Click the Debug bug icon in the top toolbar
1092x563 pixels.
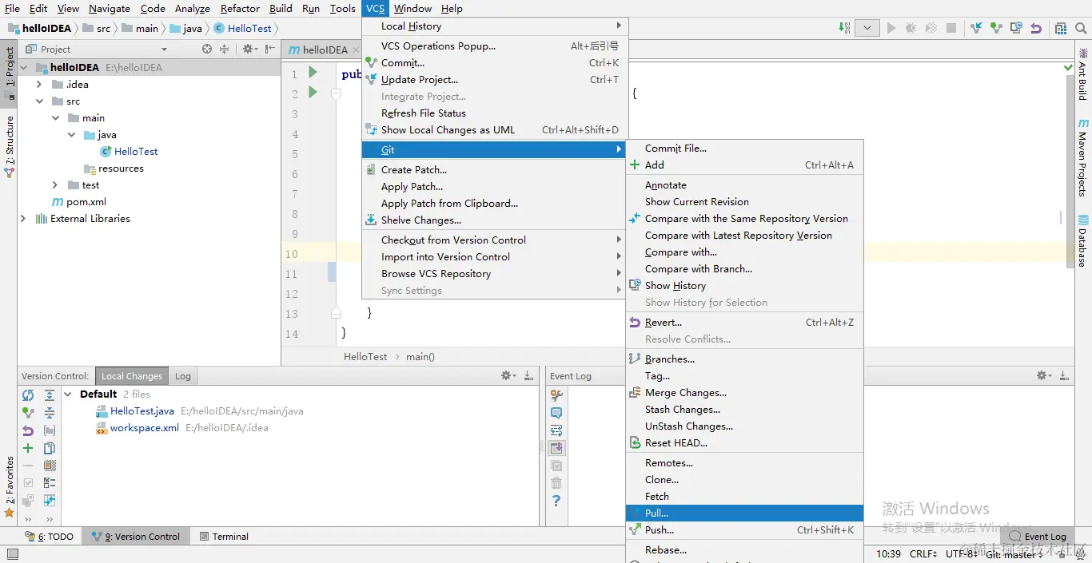coord(911,28)
